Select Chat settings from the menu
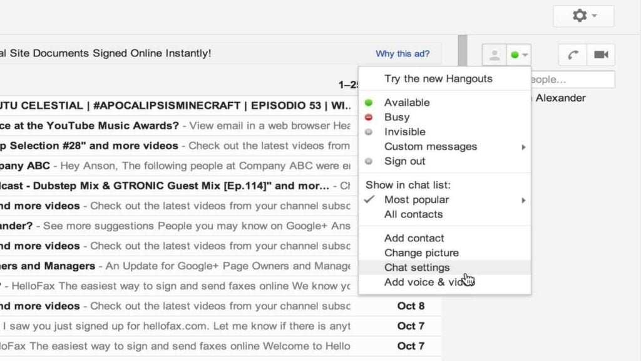The image size is (641, 361). click(418, 267)
